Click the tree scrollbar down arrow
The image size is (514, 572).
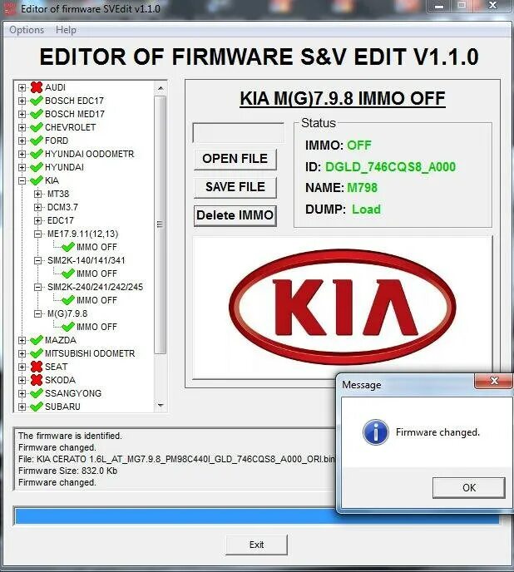pyautogui.click(x=161, y=405)
